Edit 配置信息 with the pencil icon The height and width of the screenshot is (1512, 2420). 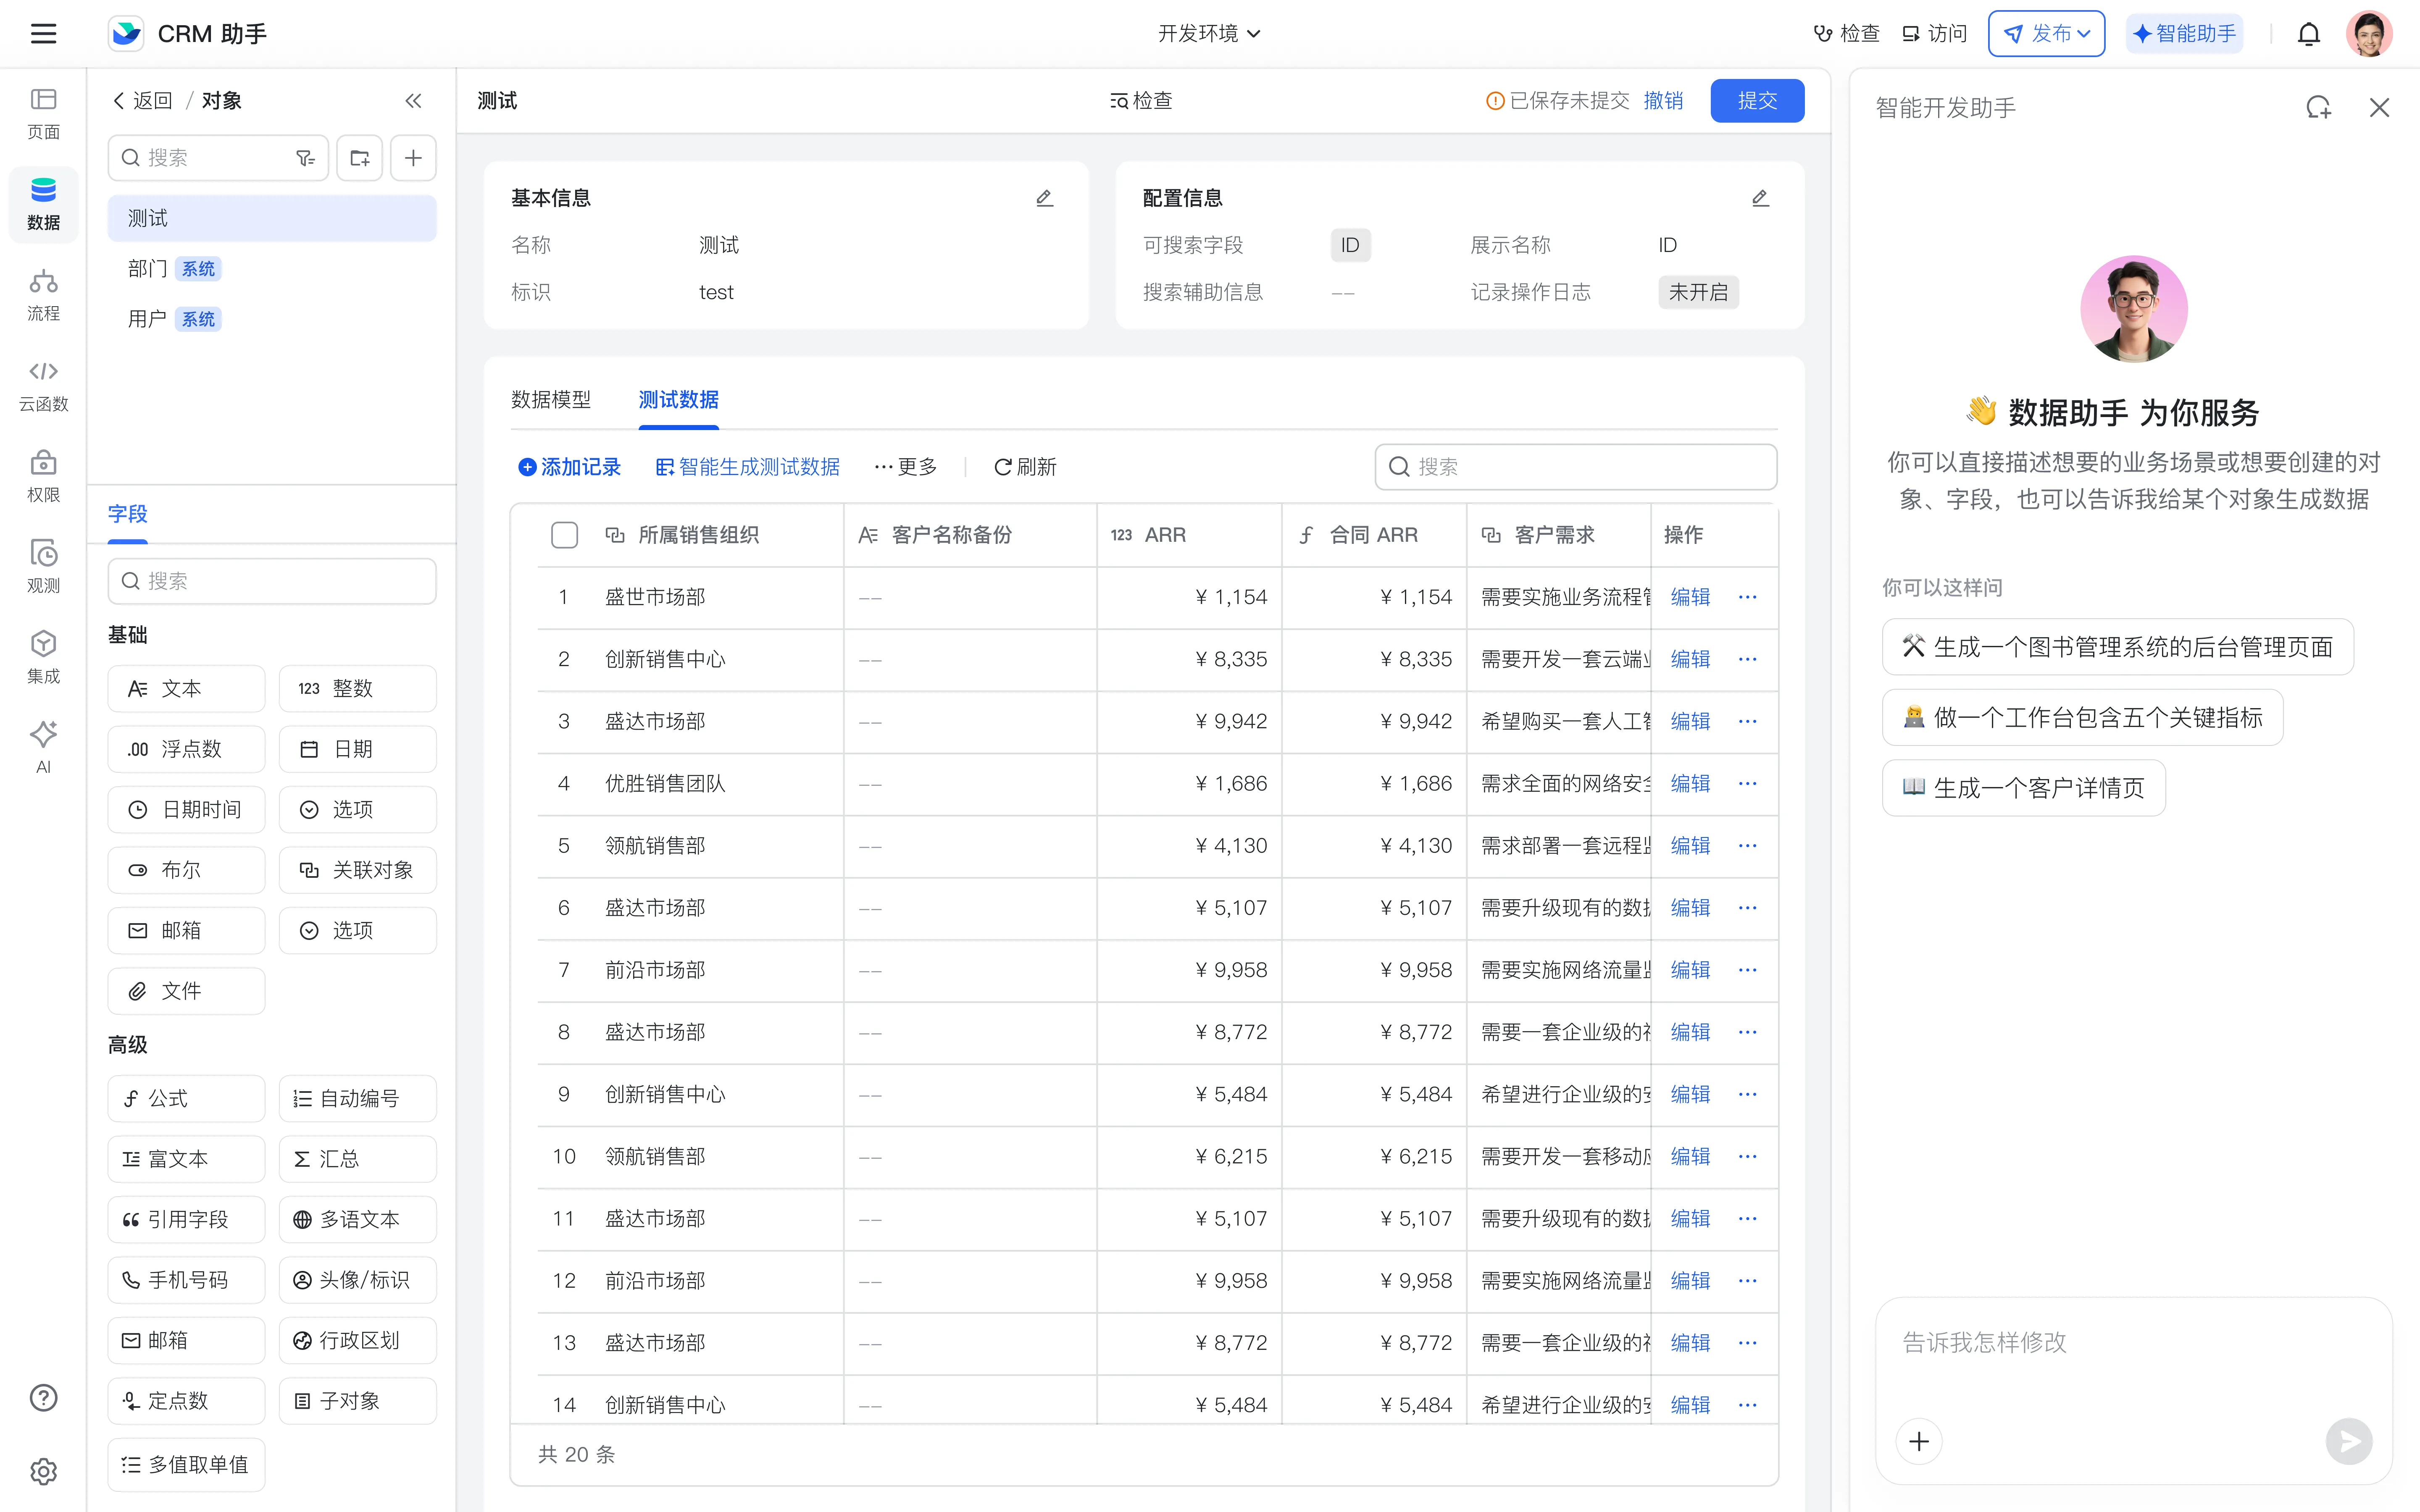1760,198
